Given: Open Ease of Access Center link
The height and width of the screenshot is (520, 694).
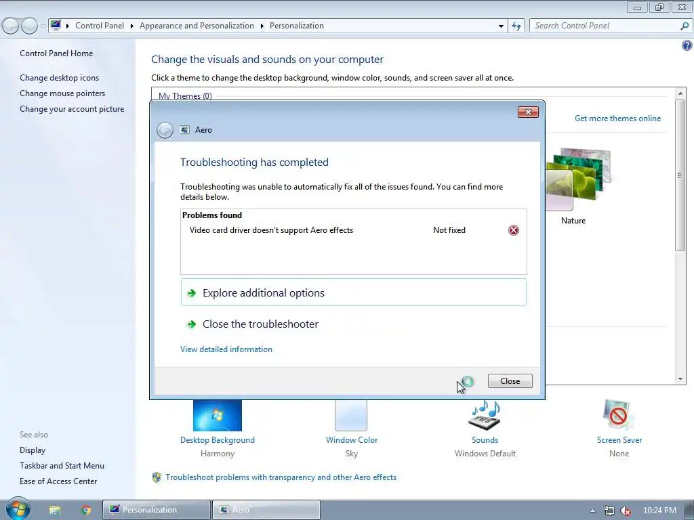Looking at the screenshot, I should click(58, 481).
